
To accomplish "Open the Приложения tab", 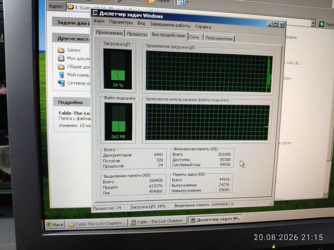I will pyautogui.click(x=109, y=33).
